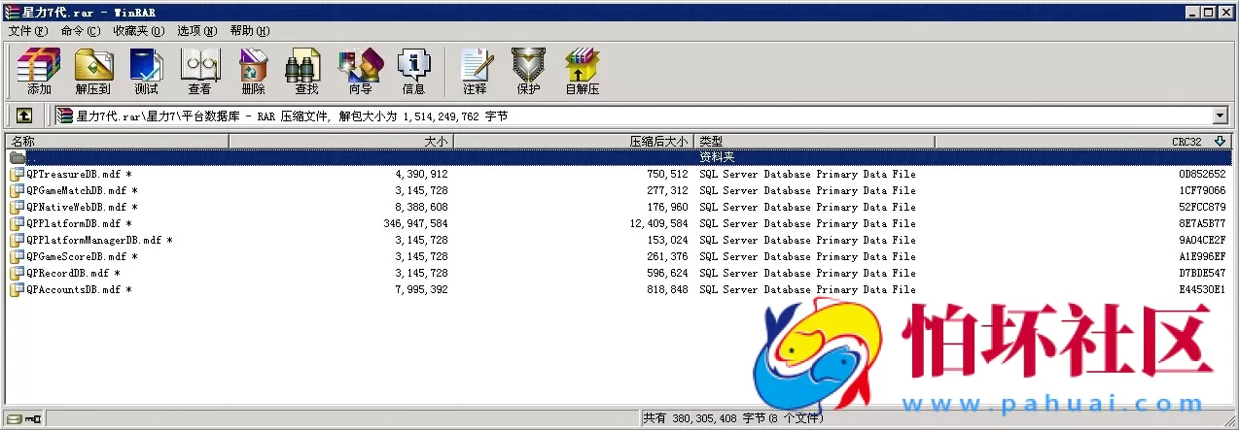
Task: Show archive 信息 (Info) icon
Action: (413, 71)
